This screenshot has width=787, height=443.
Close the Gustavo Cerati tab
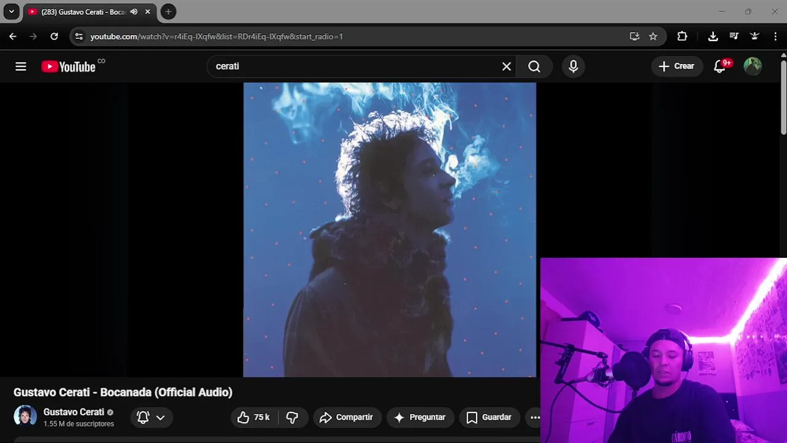pos(148,12)
